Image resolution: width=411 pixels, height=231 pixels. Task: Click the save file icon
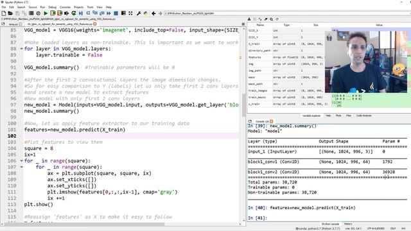[x=17, y=13]
